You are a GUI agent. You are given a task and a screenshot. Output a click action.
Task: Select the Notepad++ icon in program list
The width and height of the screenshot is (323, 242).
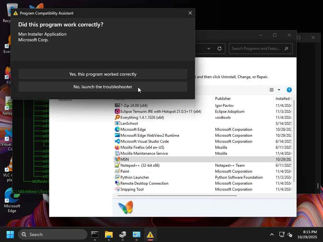click(117, 165)
